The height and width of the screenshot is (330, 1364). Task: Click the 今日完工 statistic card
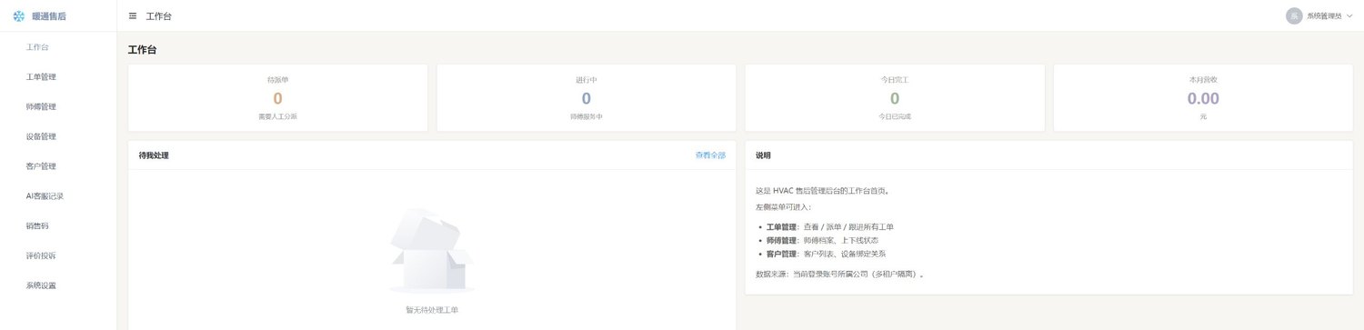894,98
